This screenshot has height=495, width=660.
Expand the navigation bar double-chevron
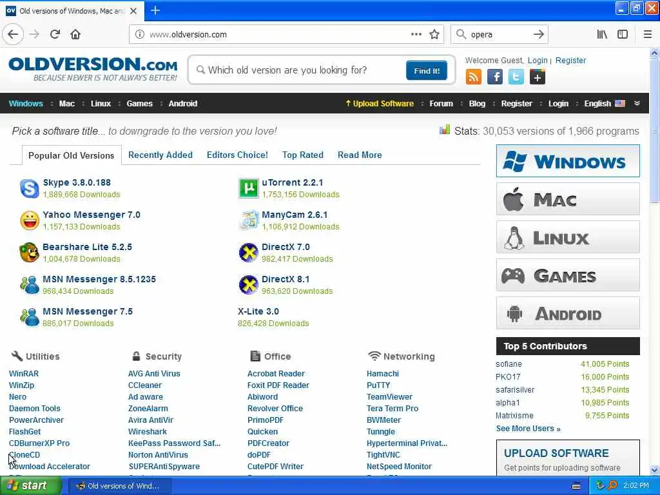637,103
